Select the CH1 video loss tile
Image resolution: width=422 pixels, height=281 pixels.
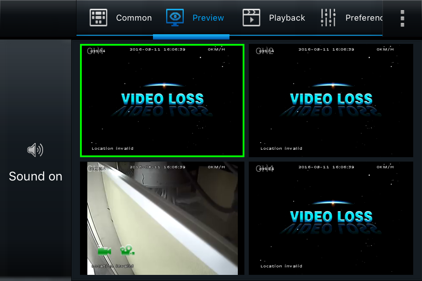pos(162,101)
